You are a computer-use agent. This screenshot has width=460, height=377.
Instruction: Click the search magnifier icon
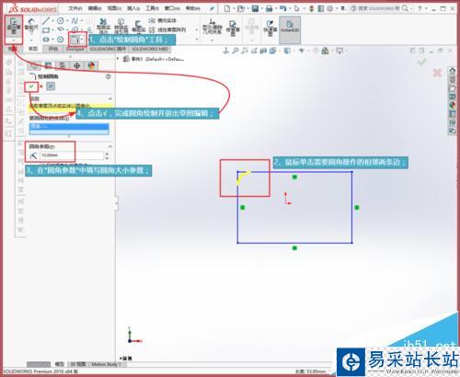[405, 8]
